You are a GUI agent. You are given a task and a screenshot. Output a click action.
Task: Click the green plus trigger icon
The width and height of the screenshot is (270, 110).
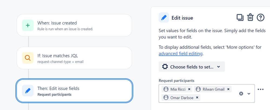point(28,25)
